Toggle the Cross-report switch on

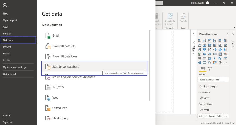[x=207, y=98]
